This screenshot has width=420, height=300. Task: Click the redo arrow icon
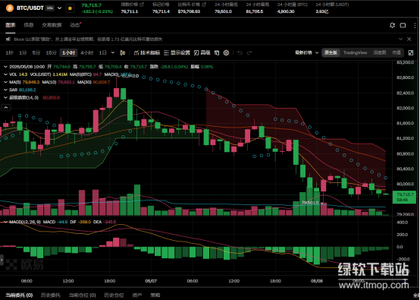click(249, 53)
